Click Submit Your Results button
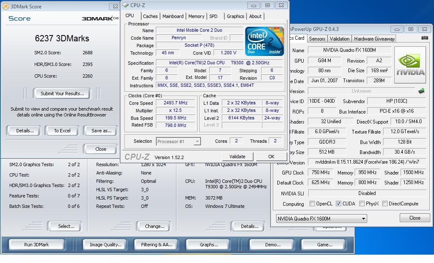Screen dimensions: 434x263 (x=62, y=94)
